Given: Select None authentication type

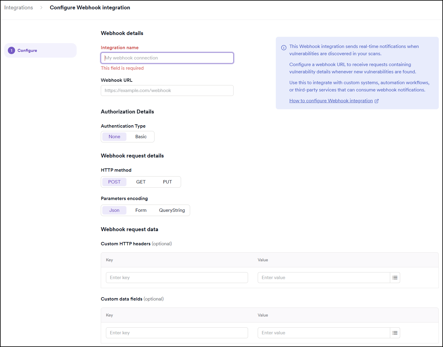Looking at the screenshot, I should (114, 136).
